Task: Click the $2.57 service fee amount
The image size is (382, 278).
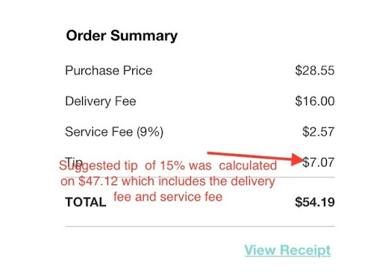Action: [319, 132]
